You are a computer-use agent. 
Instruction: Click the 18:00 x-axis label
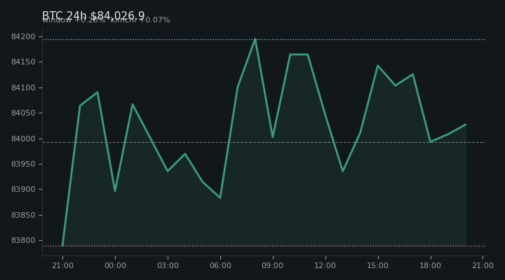pyautogui.click(x=430, y=265)
